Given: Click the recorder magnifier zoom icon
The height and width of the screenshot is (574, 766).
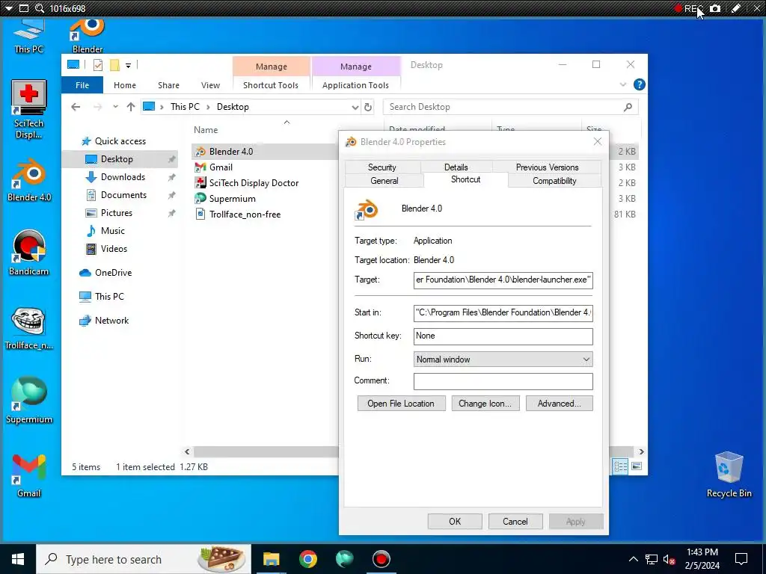Looking at the screenshot, I should (40, 8).
